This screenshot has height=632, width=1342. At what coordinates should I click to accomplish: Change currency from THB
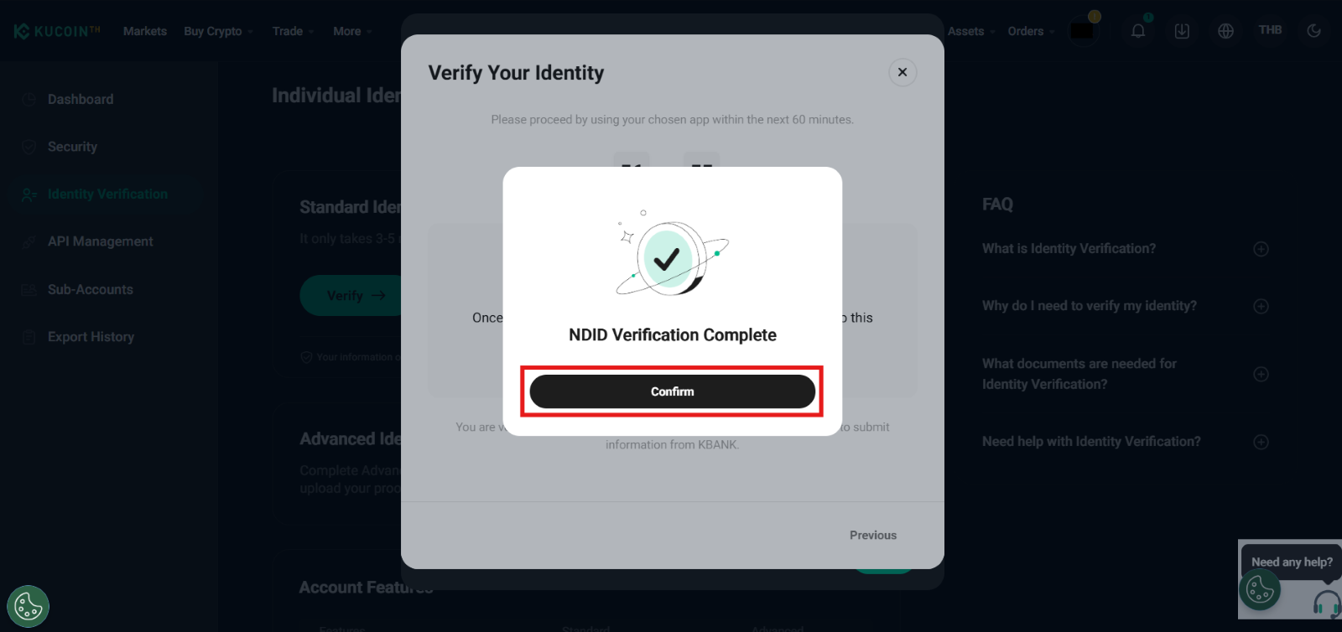point(1271,29)
